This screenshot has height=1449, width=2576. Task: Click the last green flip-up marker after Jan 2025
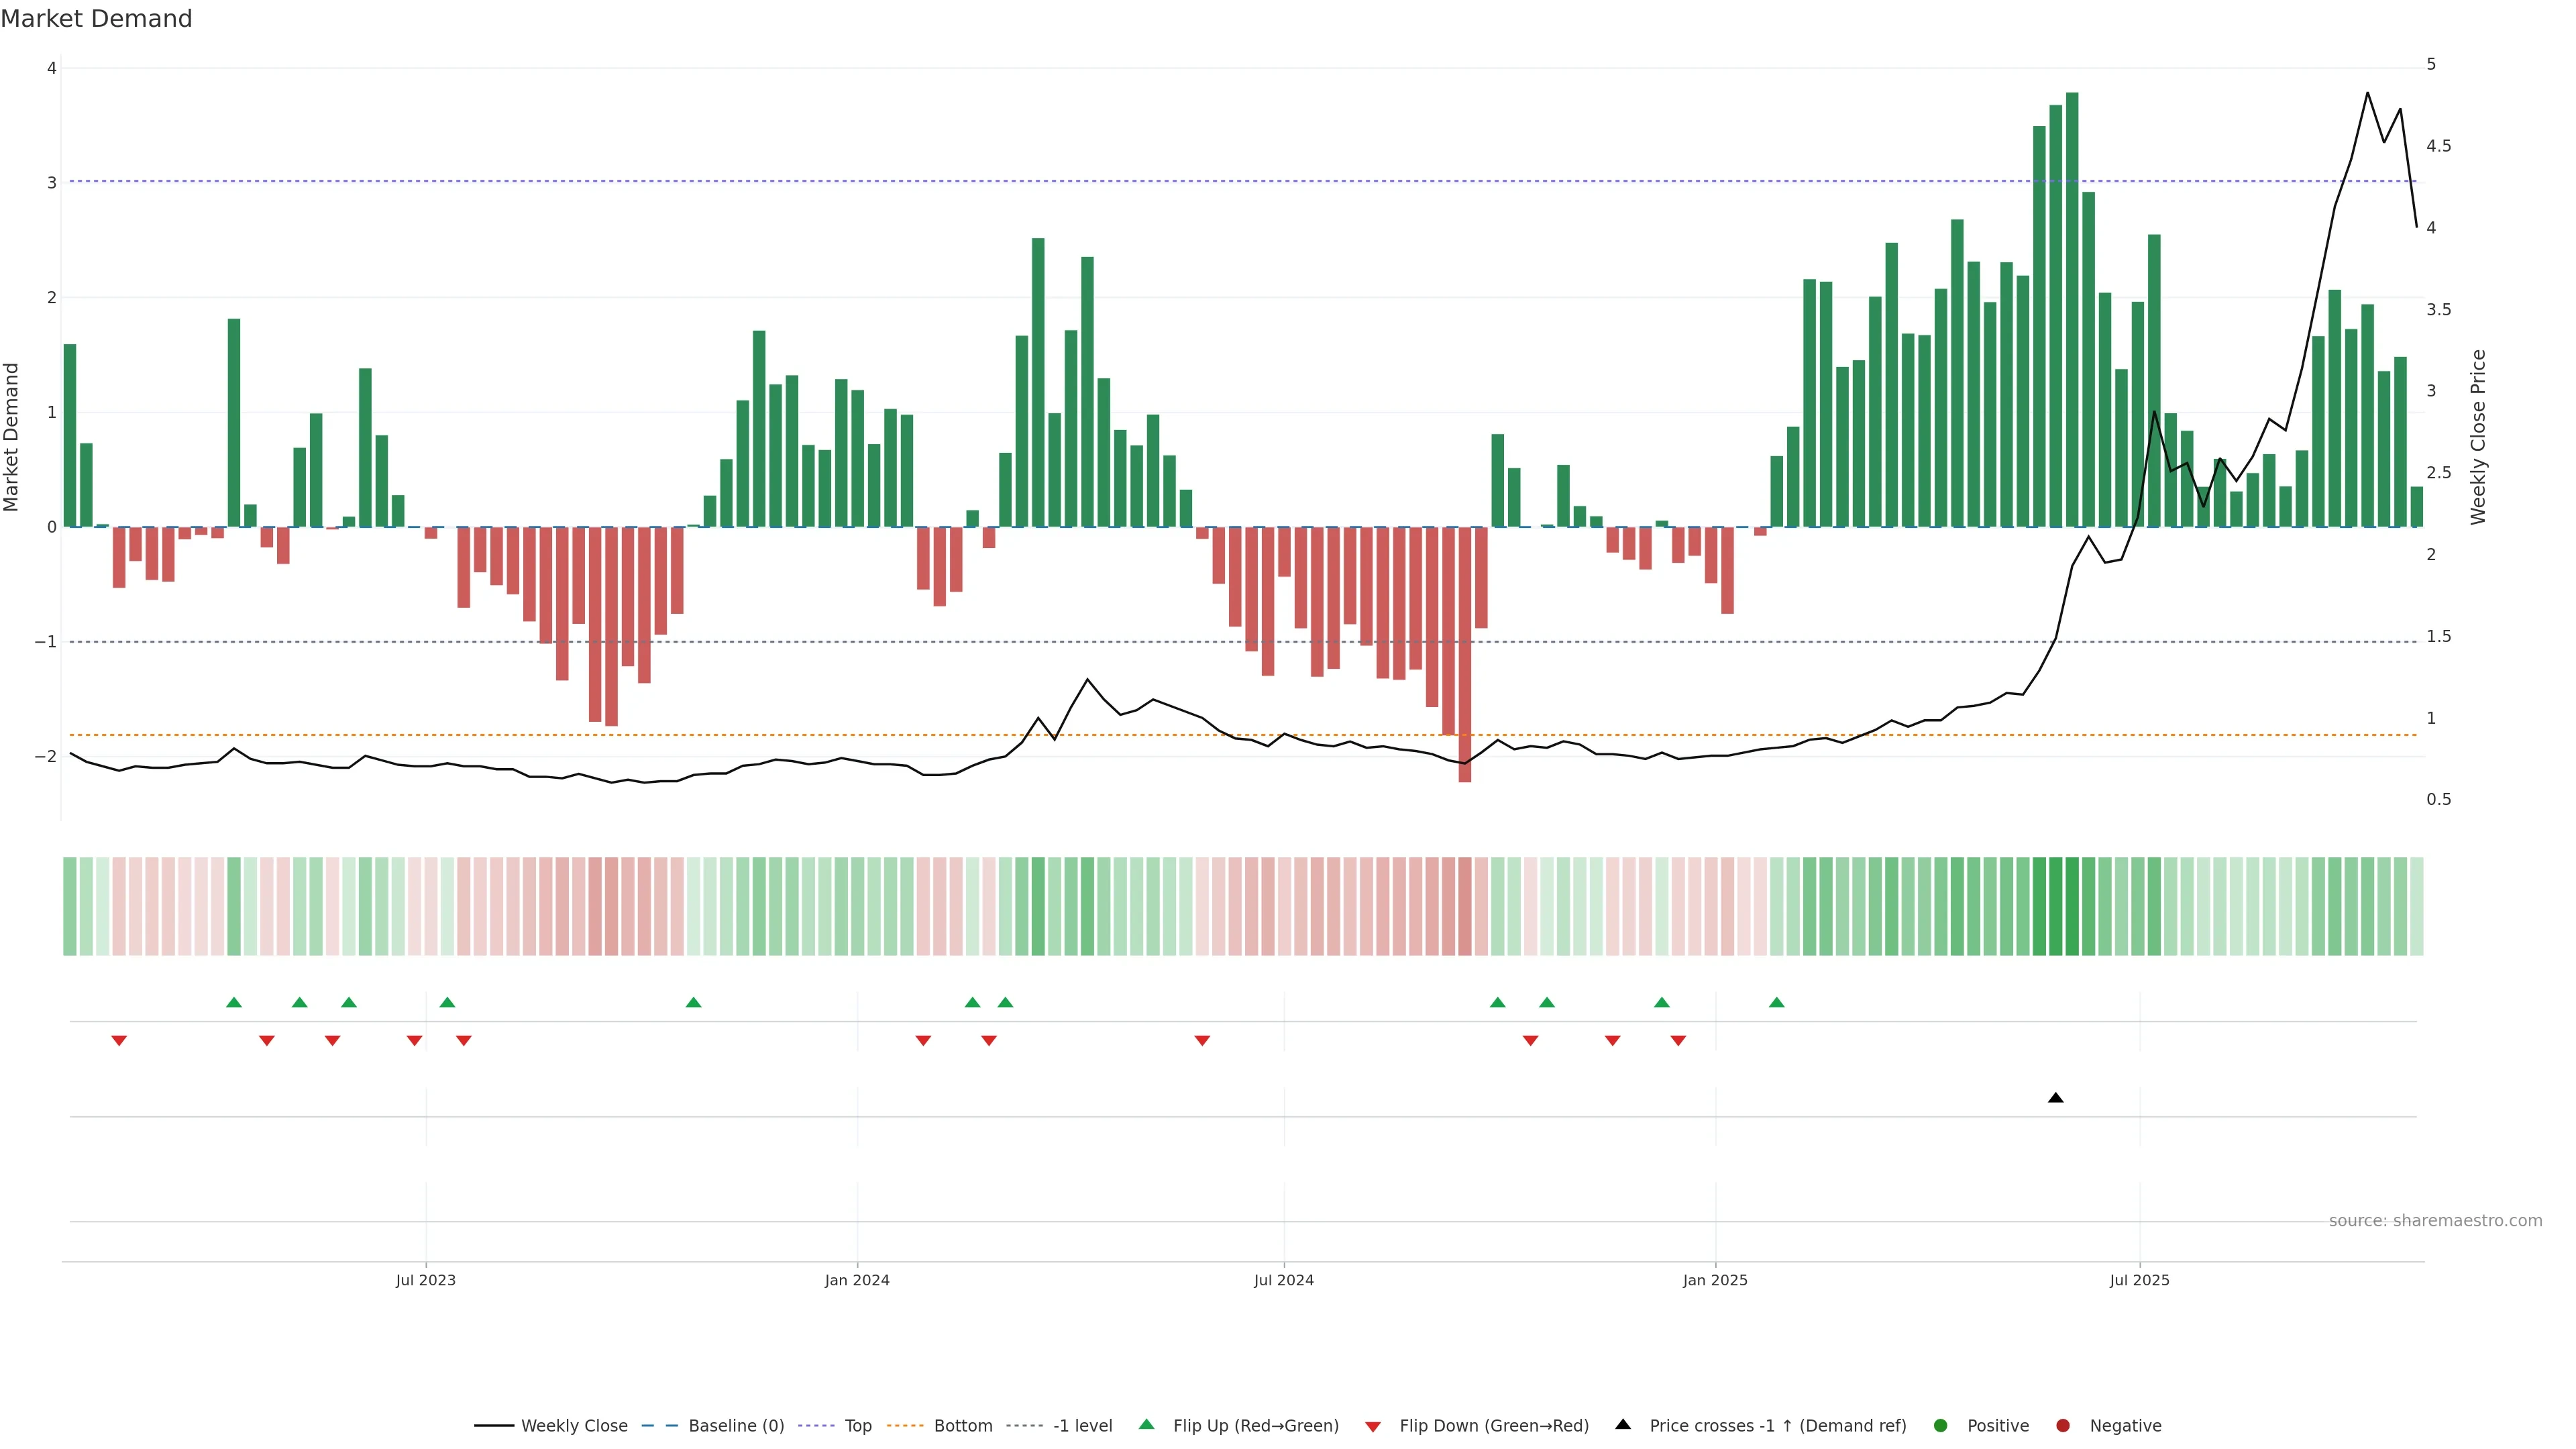click(1776, 1002)
